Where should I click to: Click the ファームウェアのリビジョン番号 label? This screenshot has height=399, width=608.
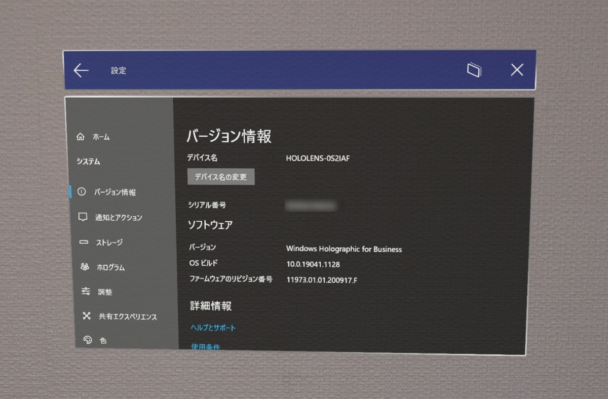coord(231,278)
